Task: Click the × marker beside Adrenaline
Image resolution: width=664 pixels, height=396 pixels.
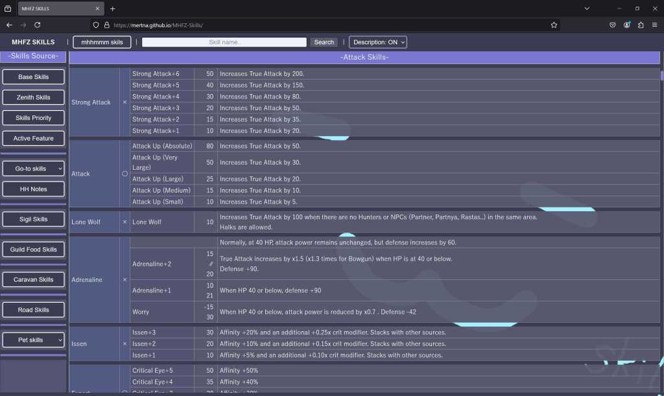Action: point(124,280)
